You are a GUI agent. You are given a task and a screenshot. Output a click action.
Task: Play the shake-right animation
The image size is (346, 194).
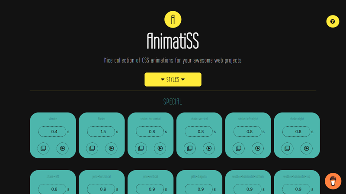(306, 148)
